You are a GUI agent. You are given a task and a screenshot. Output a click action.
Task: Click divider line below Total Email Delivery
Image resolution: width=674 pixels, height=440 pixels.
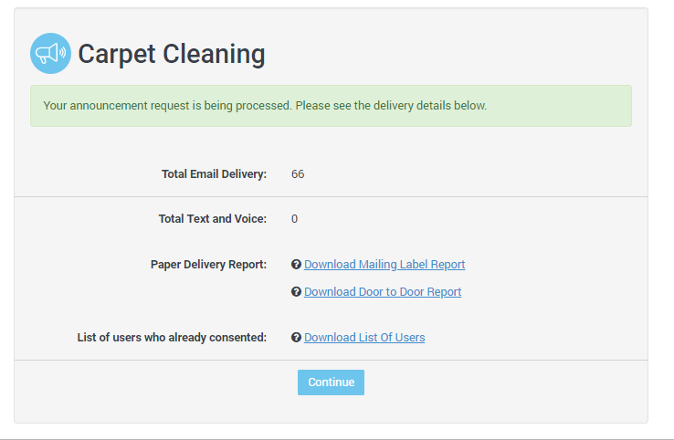tap(331, 196)
